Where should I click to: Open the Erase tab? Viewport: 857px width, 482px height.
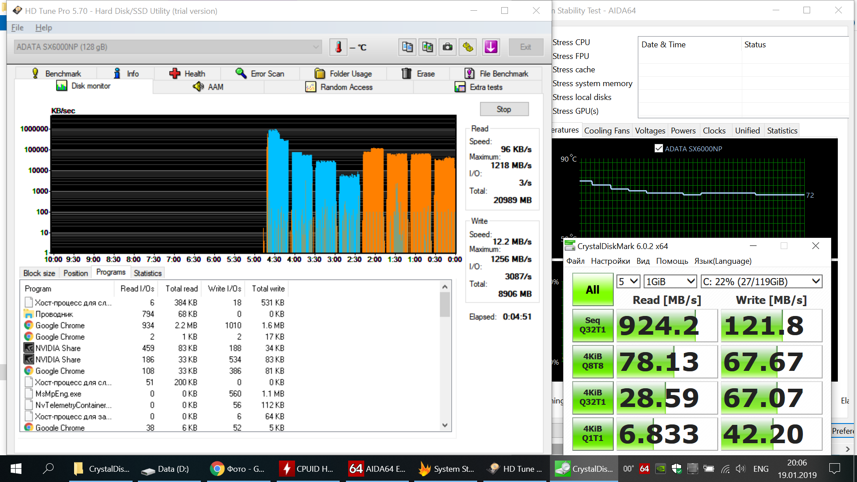418,74
